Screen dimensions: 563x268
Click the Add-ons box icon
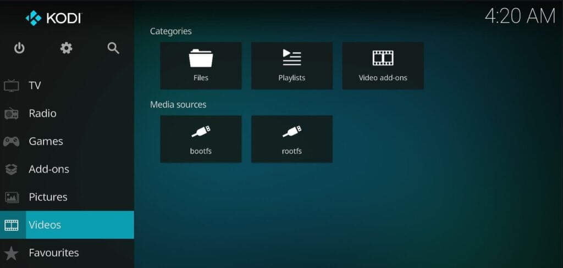click(x=12, y=170)
